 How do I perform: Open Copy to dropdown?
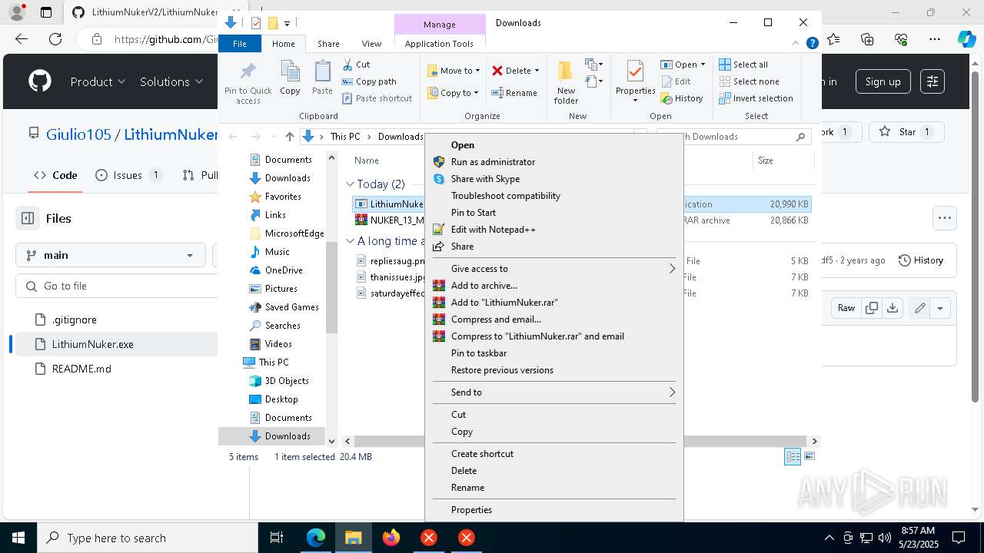tap(454, 93)
